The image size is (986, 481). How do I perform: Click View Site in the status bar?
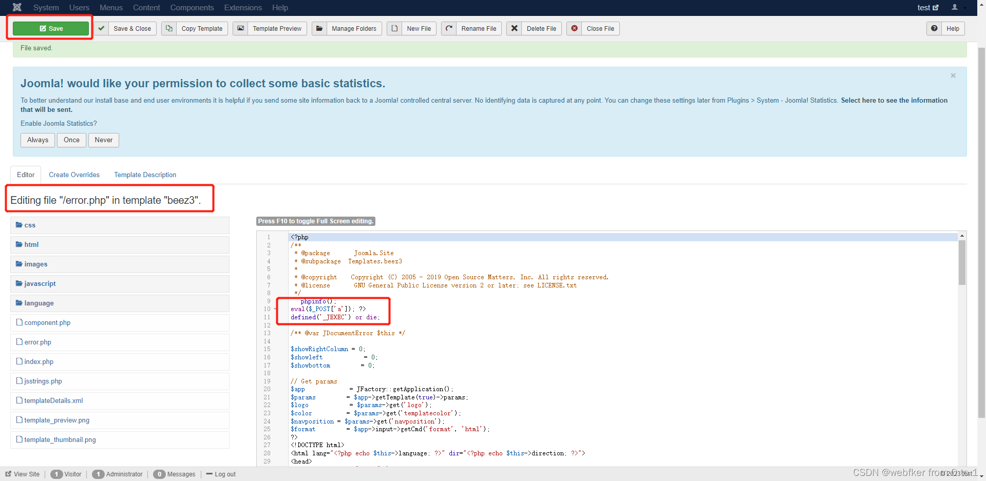click(x=23, y=474)
